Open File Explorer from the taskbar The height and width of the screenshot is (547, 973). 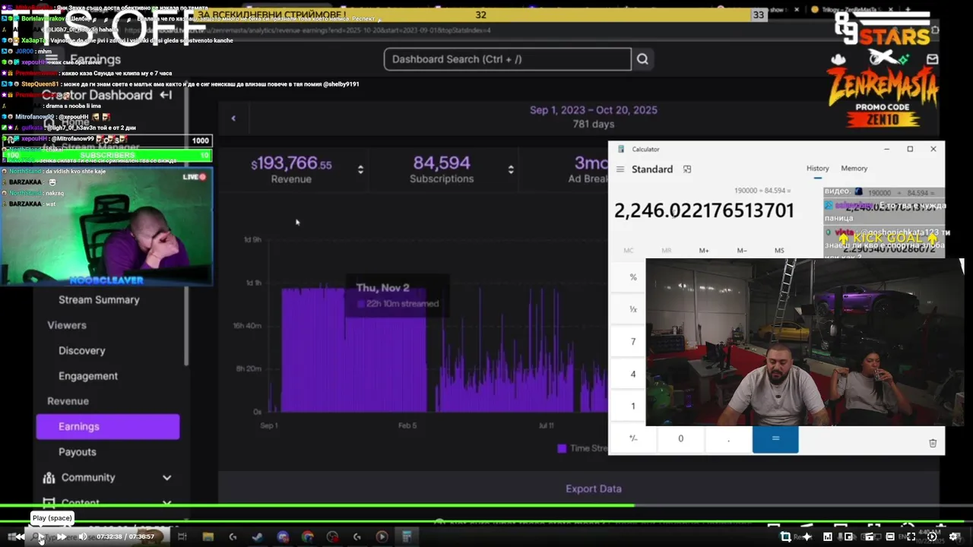pos(208,536)
